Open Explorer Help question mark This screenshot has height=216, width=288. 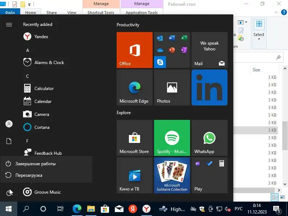pos(284,12)
